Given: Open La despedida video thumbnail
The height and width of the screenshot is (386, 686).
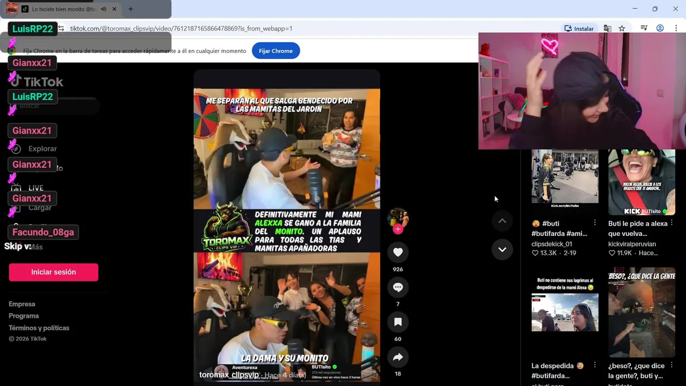Looking at the screenshot, I should point(565,313).
